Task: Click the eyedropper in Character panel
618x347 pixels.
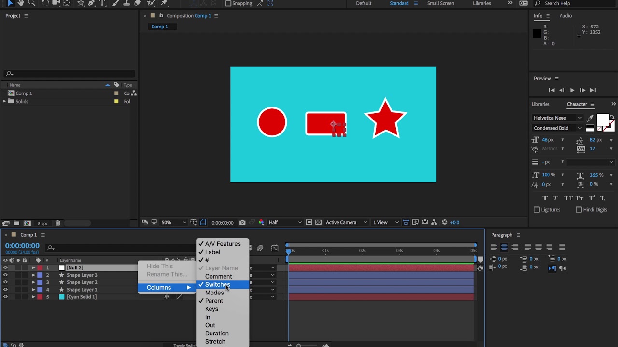Action: pos(590,118)
